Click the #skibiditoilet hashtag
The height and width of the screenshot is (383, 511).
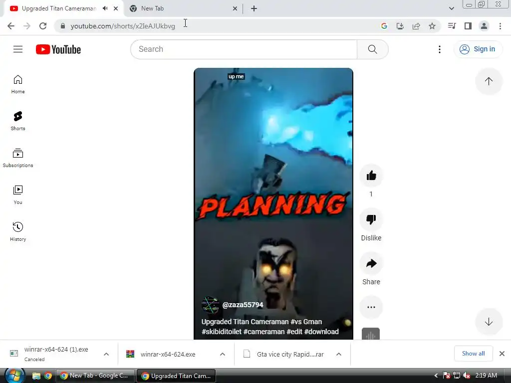[222, 332]
